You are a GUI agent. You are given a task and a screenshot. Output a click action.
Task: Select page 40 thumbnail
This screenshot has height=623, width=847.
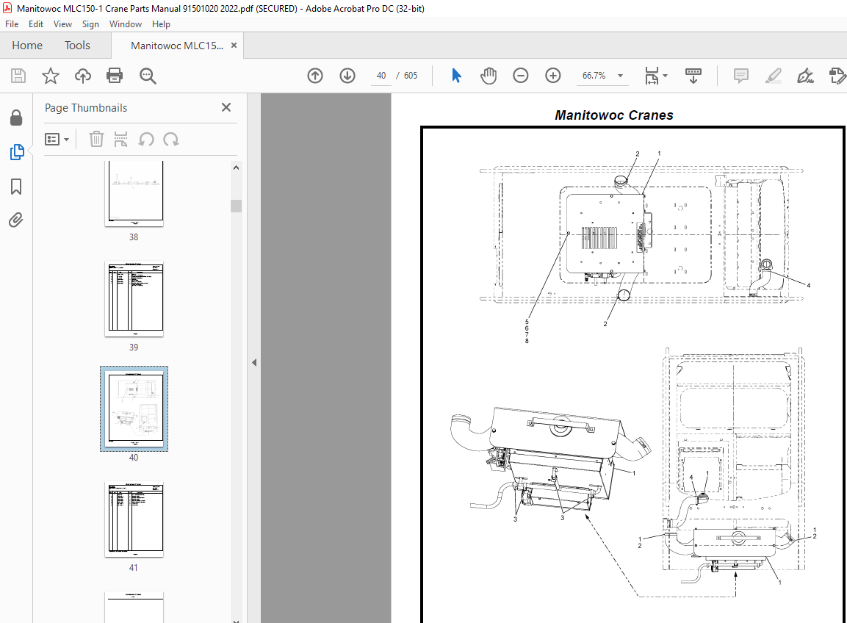pos(134,408)
